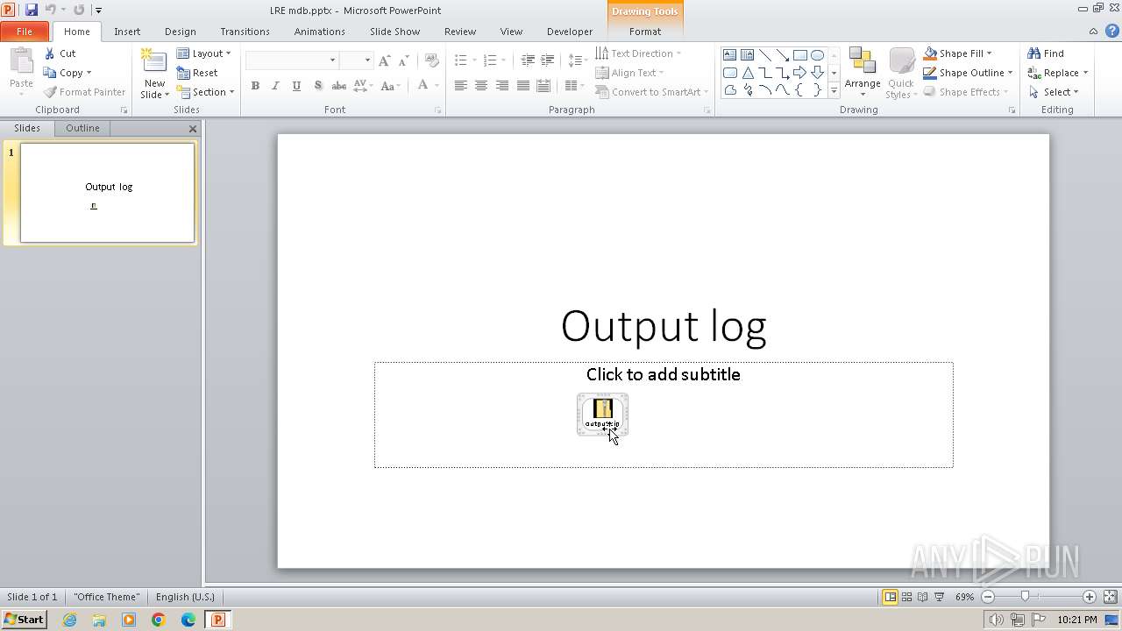
Task: Align text right
Action: (502, 86)
